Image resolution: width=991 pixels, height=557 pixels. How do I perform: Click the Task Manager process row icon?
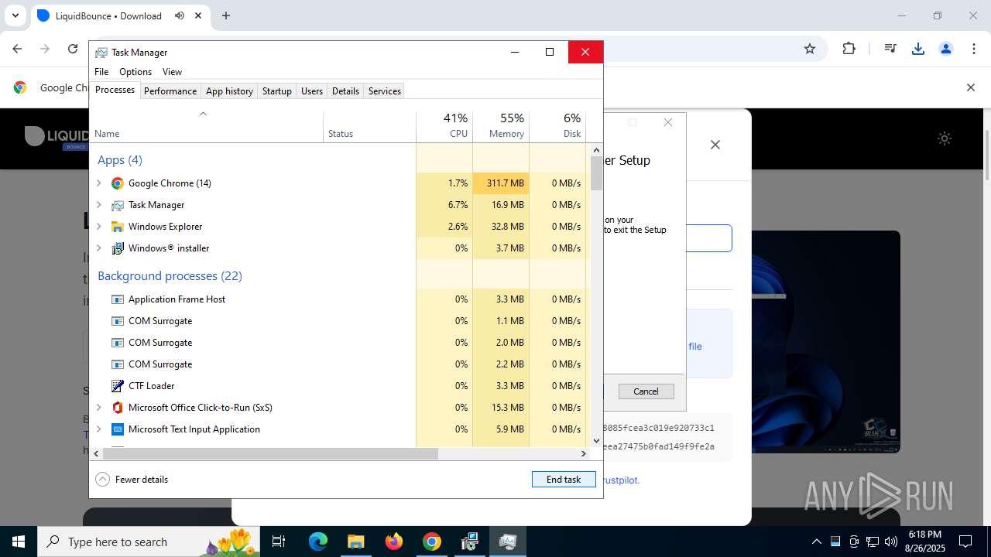click(118, 205)
